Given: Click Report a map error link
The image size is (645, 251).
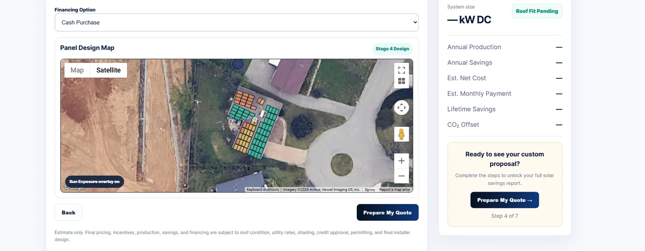Looking at the screenshot, I should [x=395, y=190].
